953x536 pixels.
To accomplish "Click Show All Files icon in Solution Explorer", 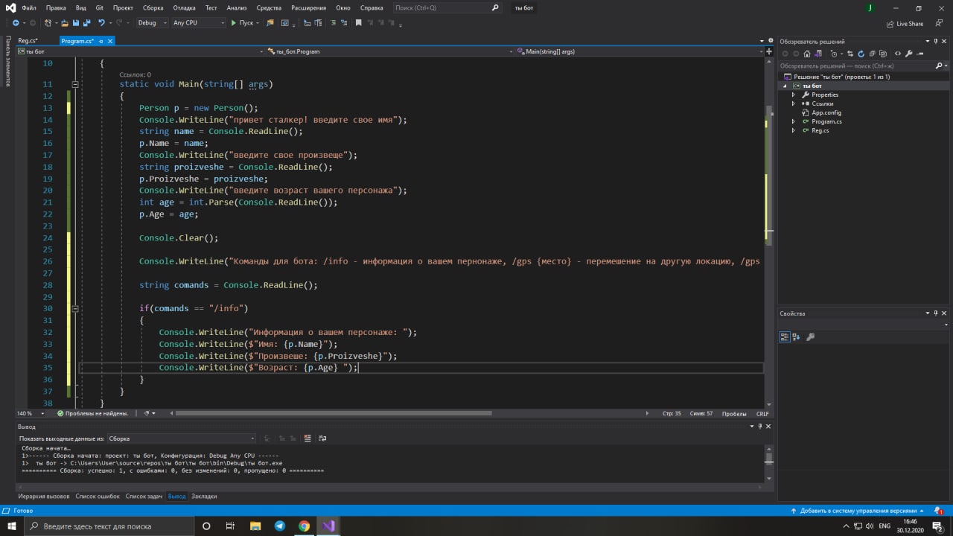I will pyautogui.click(x=882, y=54).
